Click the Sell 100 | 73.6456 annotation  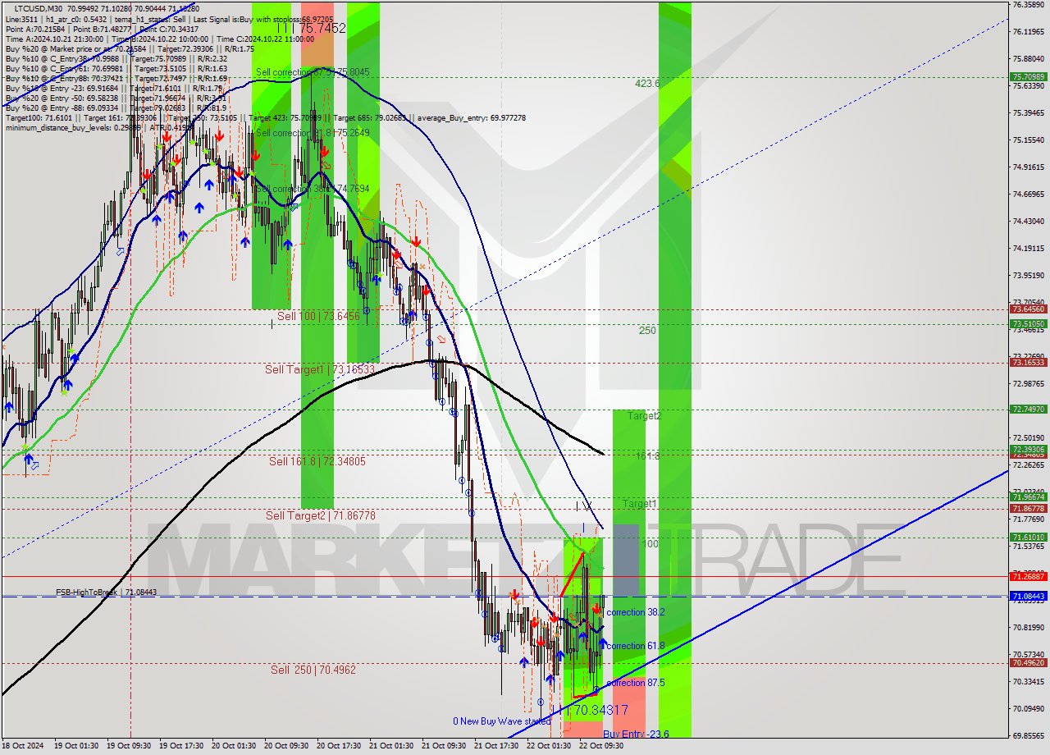click(x=318, y=316)
